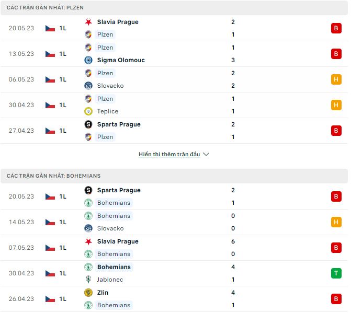Click the 1L league label on 26.04.23
The width and height of the screenshot is (351, 313).
point(63,299)
